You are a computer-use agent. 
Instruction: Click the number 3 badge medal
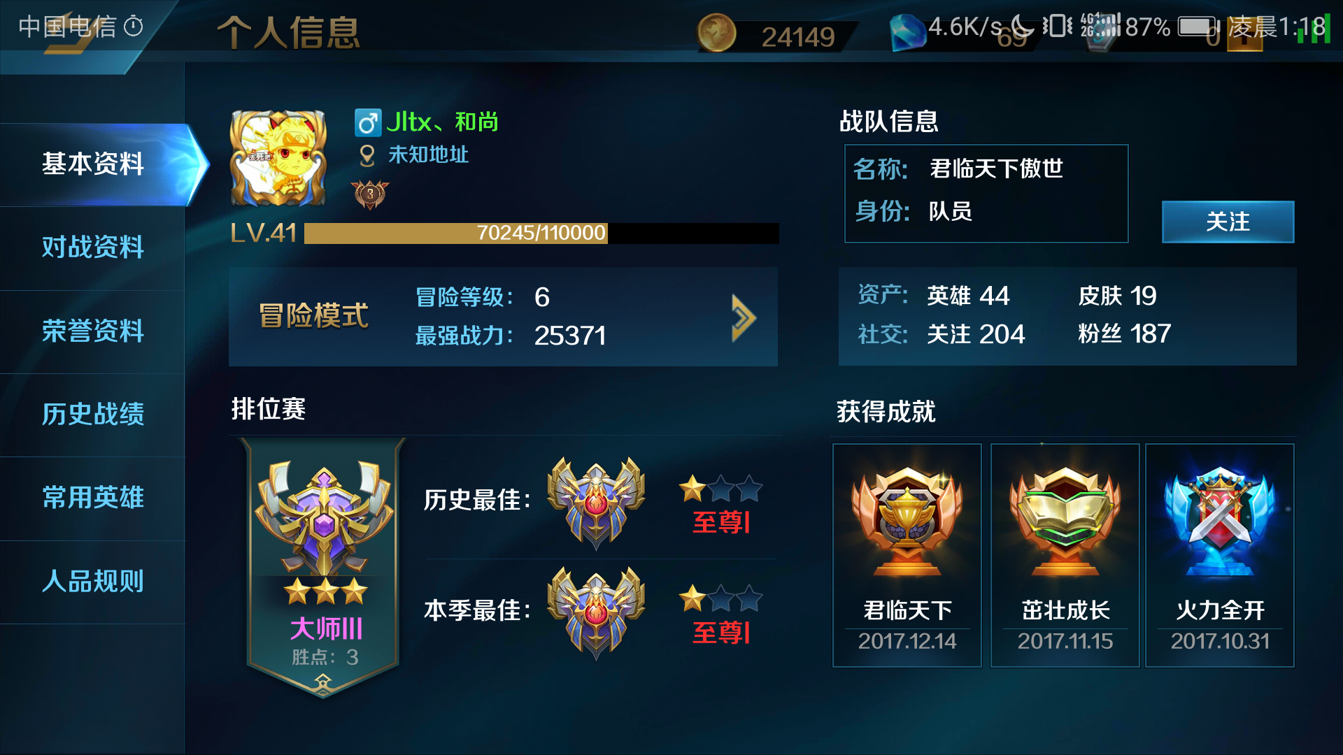370,194
